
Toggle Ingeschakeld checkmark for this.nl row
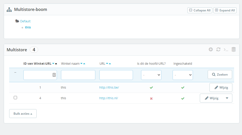point(183,98)
